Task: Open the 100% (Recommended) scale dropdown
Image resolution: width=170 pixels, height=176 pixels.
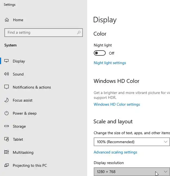Action: pos(132,142)
